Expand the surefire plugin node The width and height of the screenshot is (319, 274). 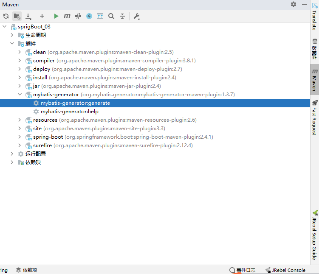(x=20, y=145)
